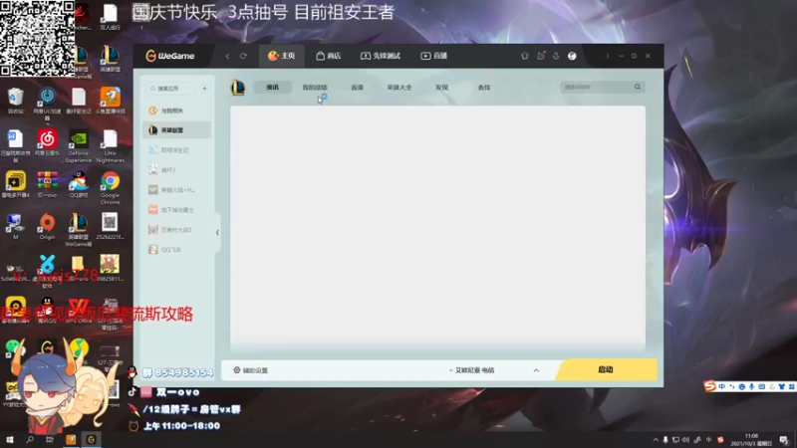Open Task View on the taskbar
This screenshot has height=448, width=797.
[x=50, y=439]
